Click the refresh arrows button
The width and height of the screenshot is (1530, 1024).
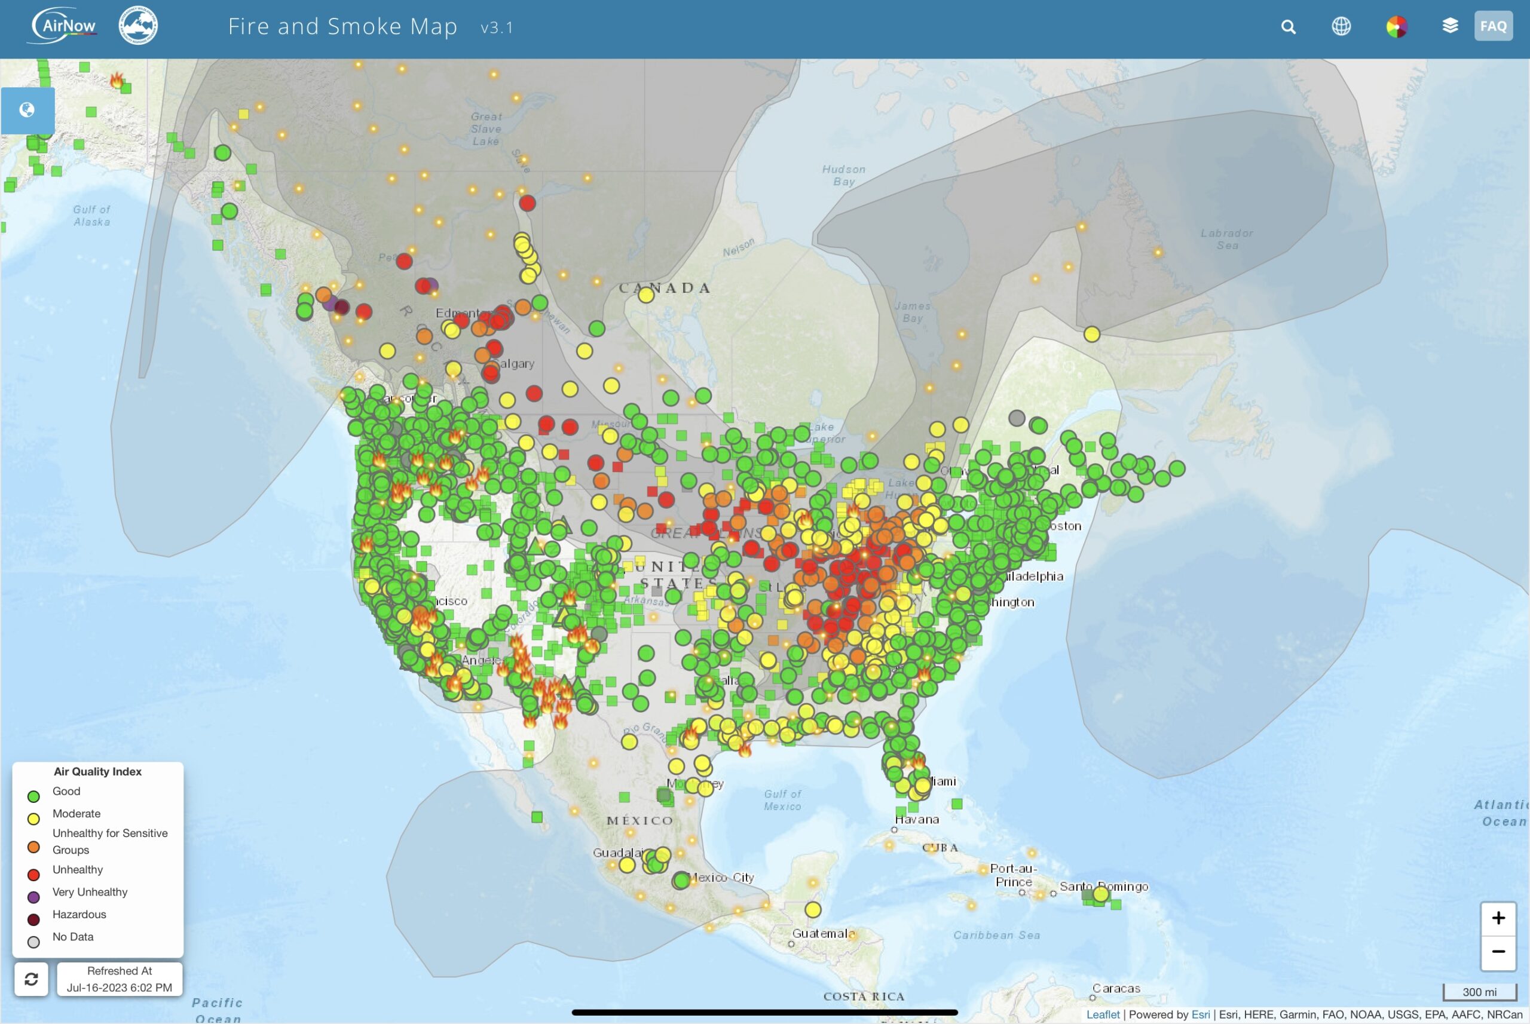pyautogui.click(x=31, y=978)
